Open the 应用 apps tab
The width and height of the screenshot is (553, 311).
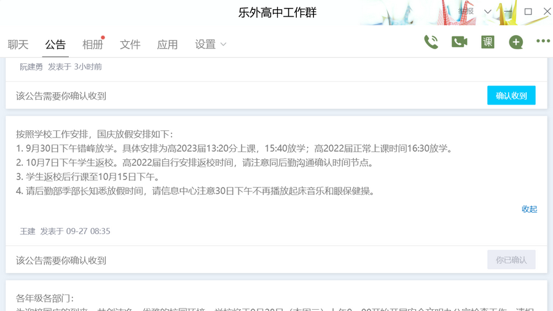pyautogui.click(x=167, y=44)
